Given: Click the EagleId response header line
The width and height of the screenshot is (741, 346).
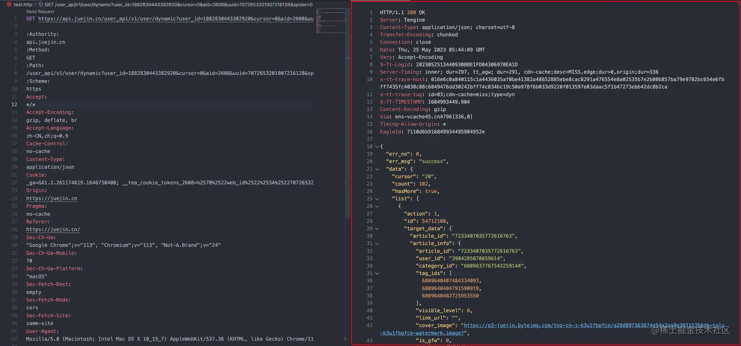Looking at the screenshot, I should tap(432, 132).
